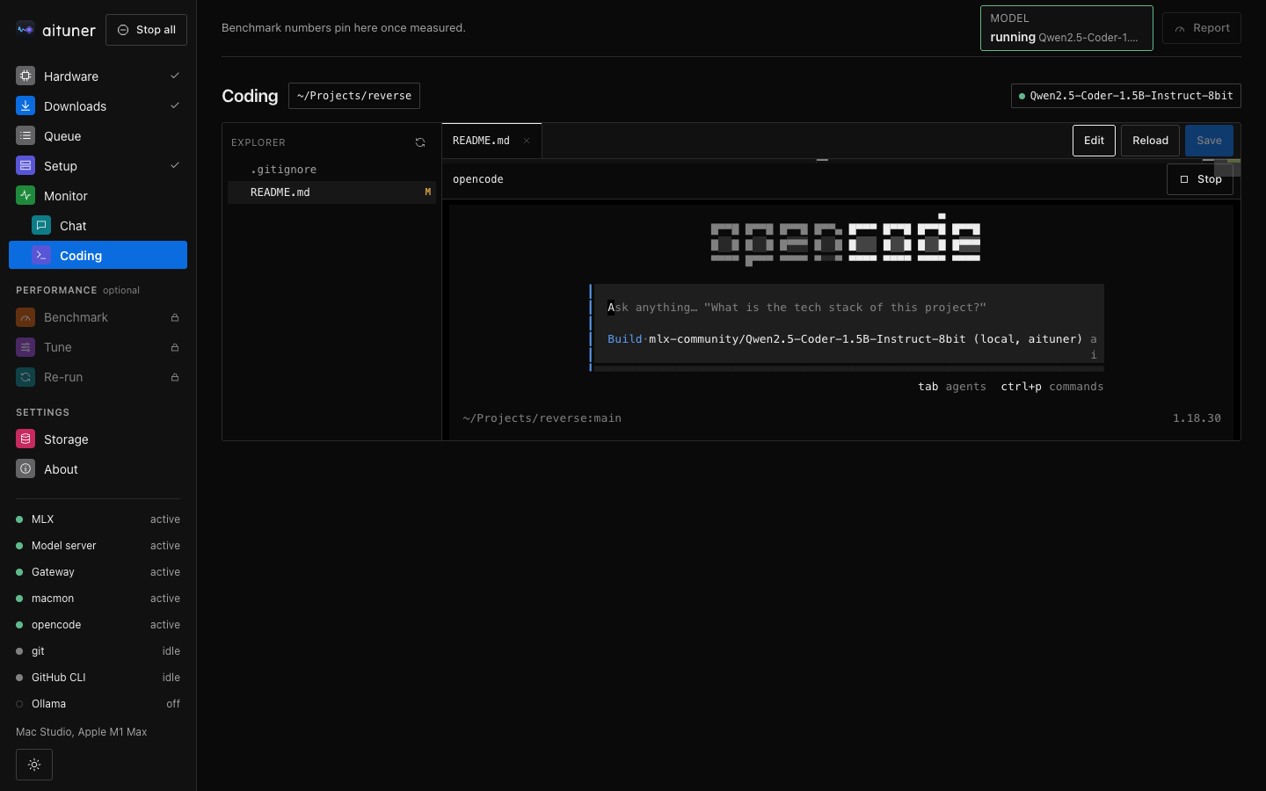
Task: Open Monitor via its pulse icon
Action: pos(25,196)
